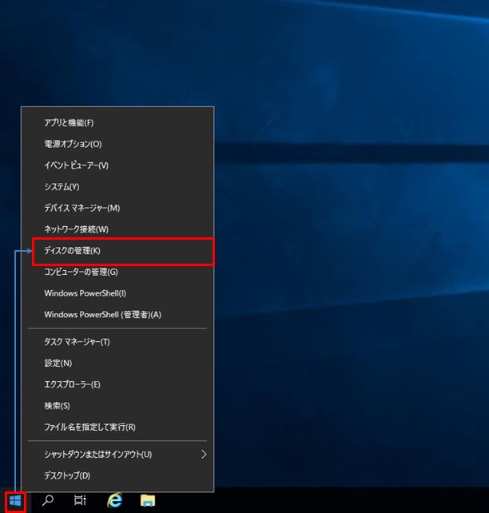Open タスク マネージャー(T)

point(117,342)
